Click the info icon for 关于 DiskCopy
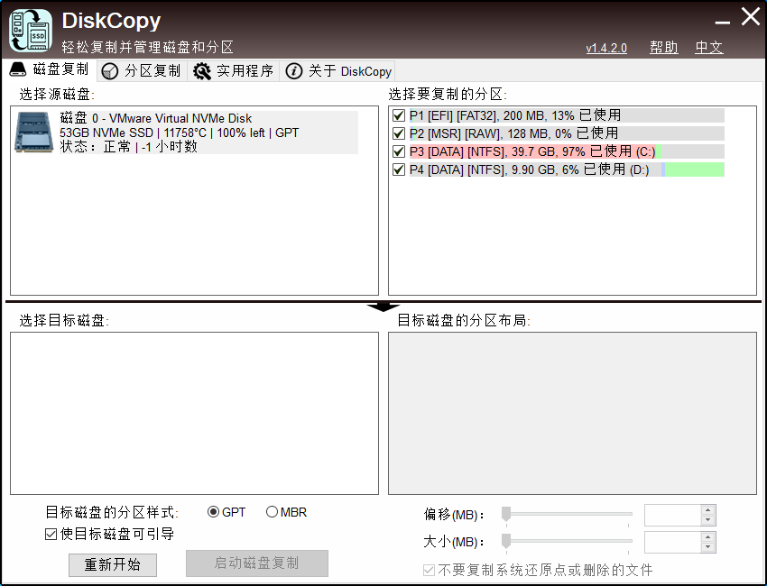The height and width of the screenshot is (586, 767). 294,71
